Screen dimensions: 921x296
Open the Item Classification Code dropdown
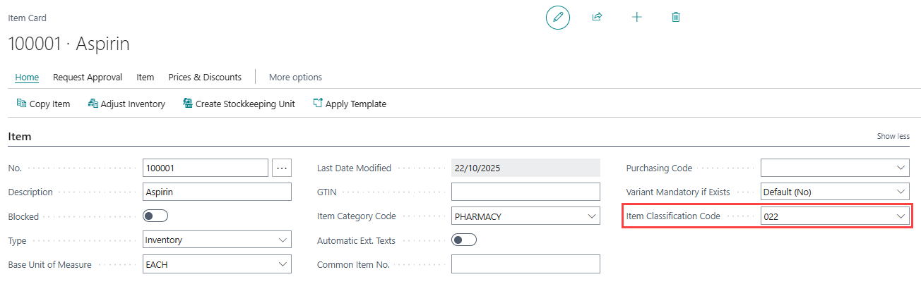[x=901, y=216]
